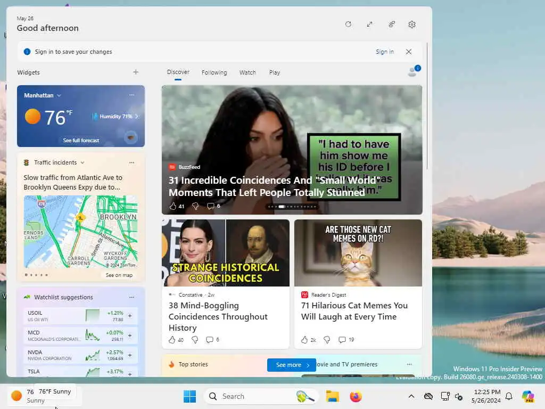545x409 pixels.
Task: Dismiss the sign-in banner
Action: click(409, 52)
